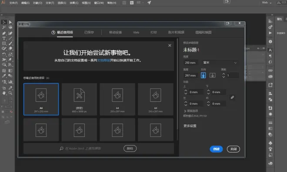Select the Eyedropper tool

coord(4,76)
